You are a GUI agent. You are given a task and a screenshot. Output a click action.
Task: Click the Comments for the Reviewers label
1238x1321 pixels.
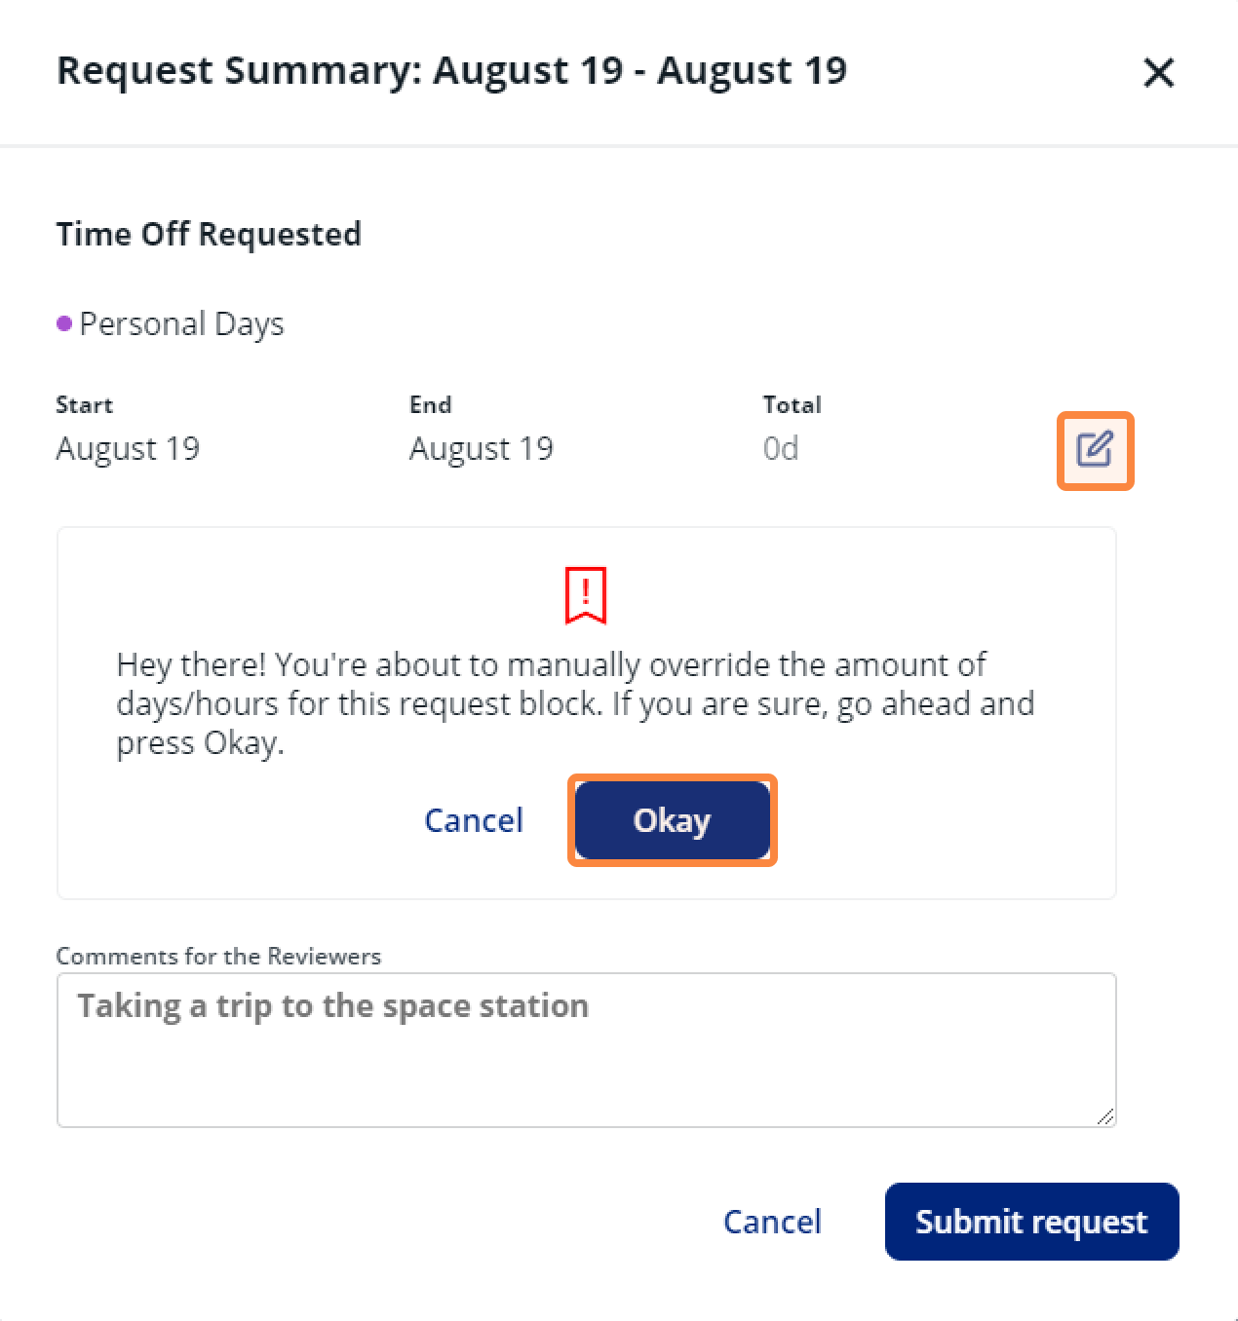click(x=218, y=956)
